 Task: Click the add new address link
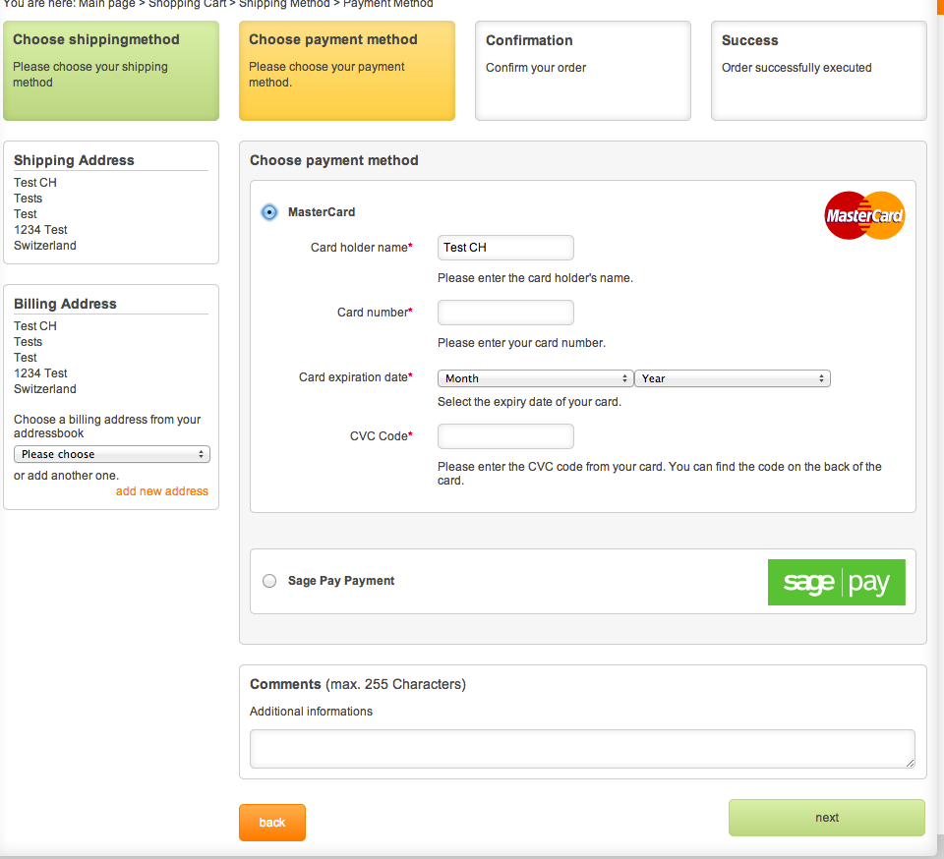[162, 491]
